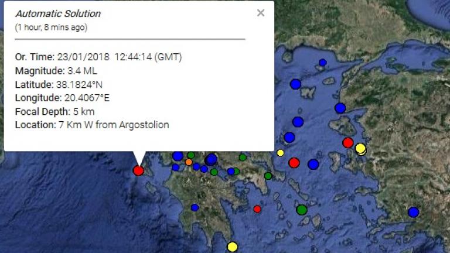Viewport: 450px width, 253px height.
Task: Select the small red marker east of Peloponnese
Action: click(257, 210)
